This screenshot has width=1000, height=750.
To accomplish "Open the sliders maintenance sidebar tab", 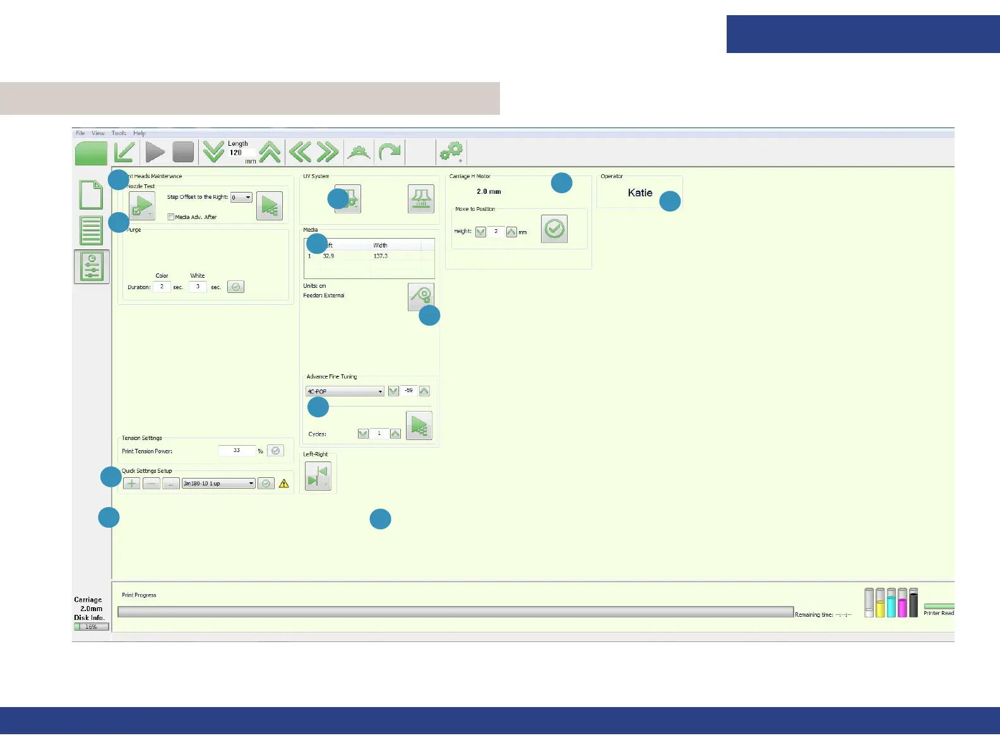I will (x=92, y=266).
